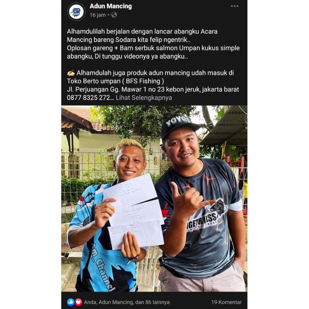Click the Toko Berto umpan address line

115,81
